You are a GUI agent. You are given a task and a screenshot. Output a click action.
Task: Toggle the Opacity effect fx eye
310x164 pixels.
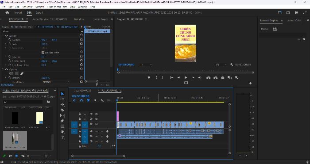(x=7, y=69)
